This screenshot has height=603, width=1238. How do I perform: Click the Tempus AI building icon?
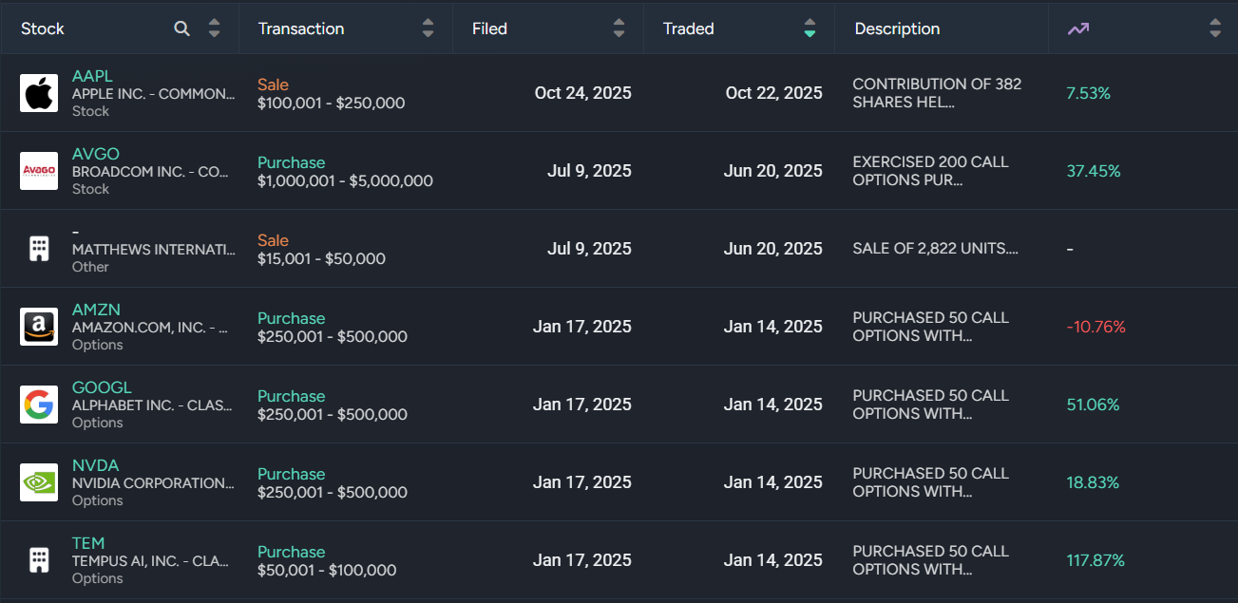39,560
